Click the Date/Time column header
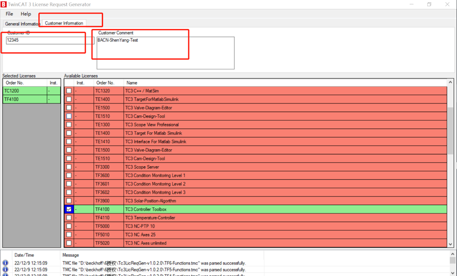Image resolution: width=457 pixels, height=276 pixels. (x=36, y=255)
